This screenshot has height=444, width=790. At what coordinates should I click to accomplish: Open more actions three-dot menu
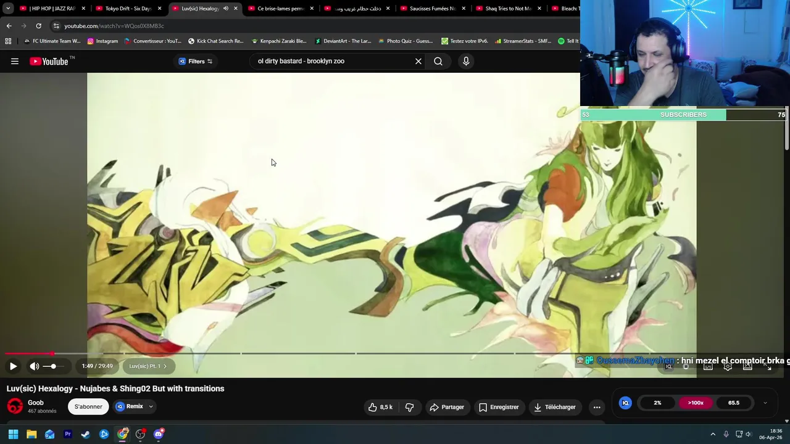(x=597, y=407)
